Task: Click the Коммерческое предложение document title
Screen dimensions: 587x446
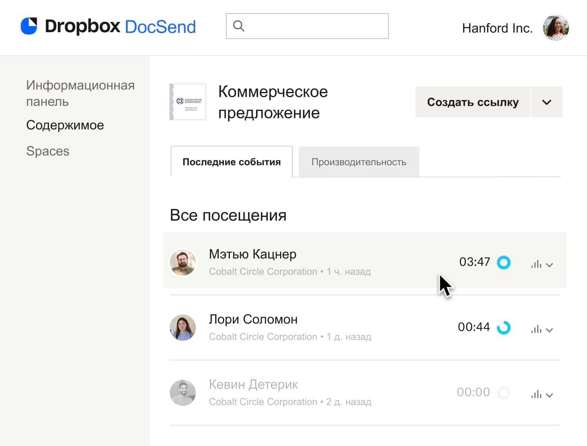Action: 273,102
